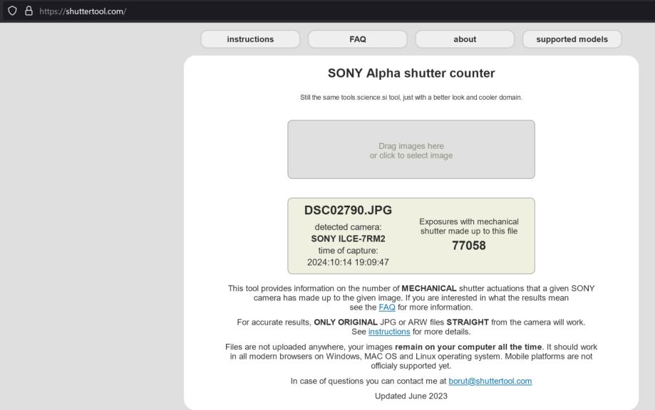Click the capture time 2024:10:14 19:09:47
The image size is (655, 410).
pos(348,263)
